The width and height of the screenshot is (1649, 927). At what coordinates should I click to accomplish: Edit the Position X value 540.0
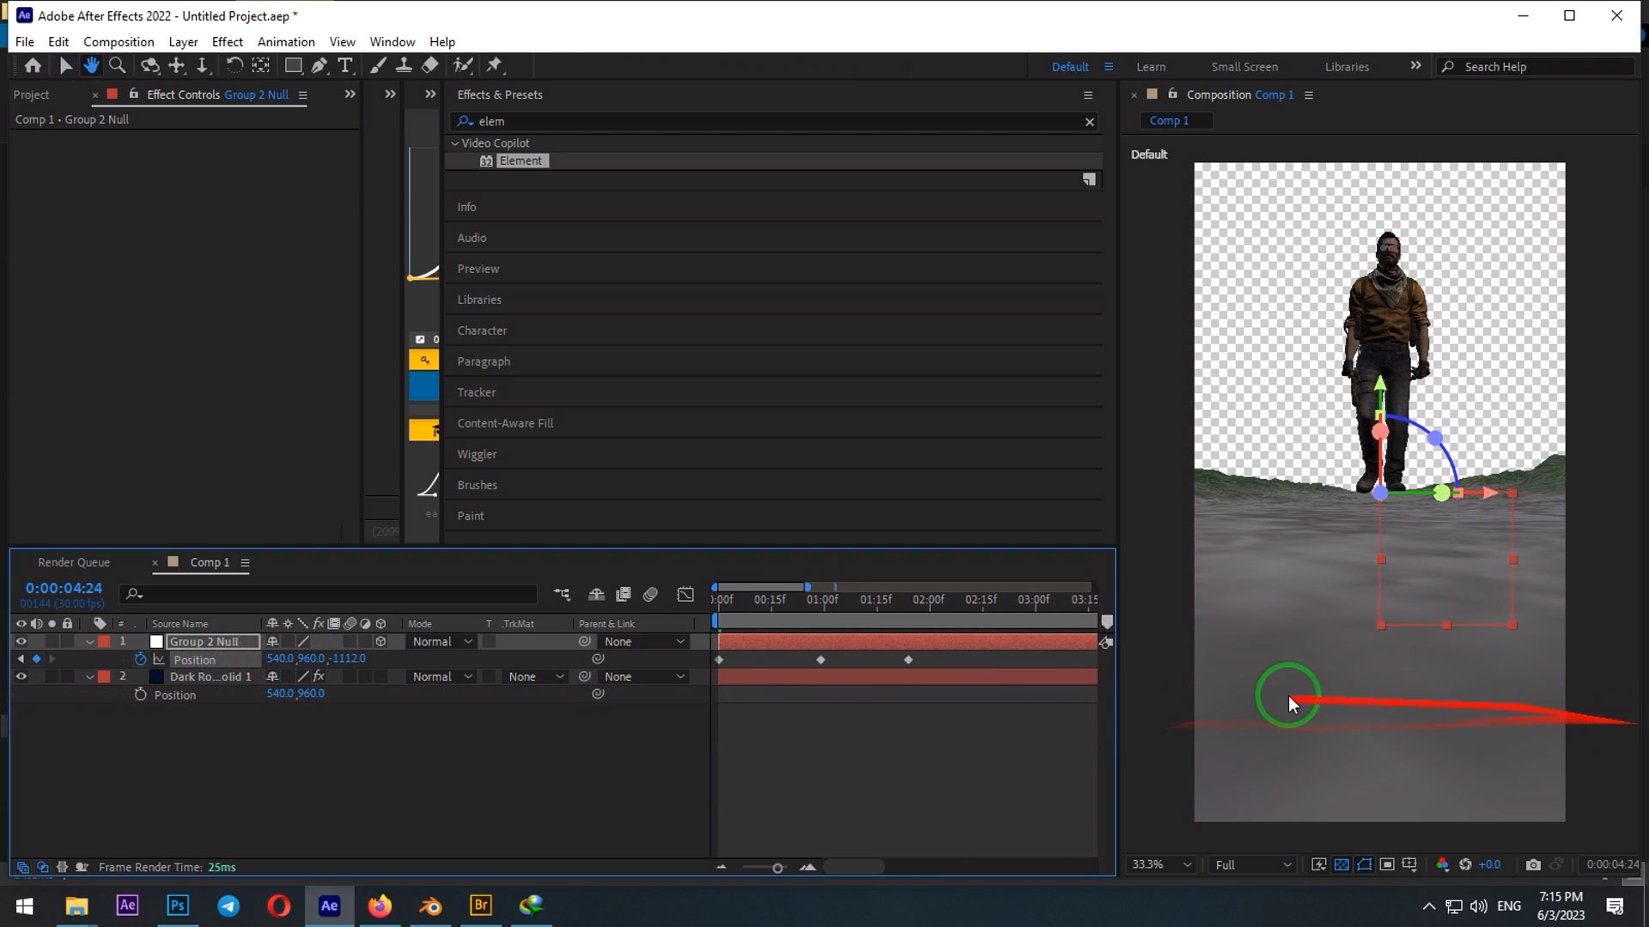point(279,658)
